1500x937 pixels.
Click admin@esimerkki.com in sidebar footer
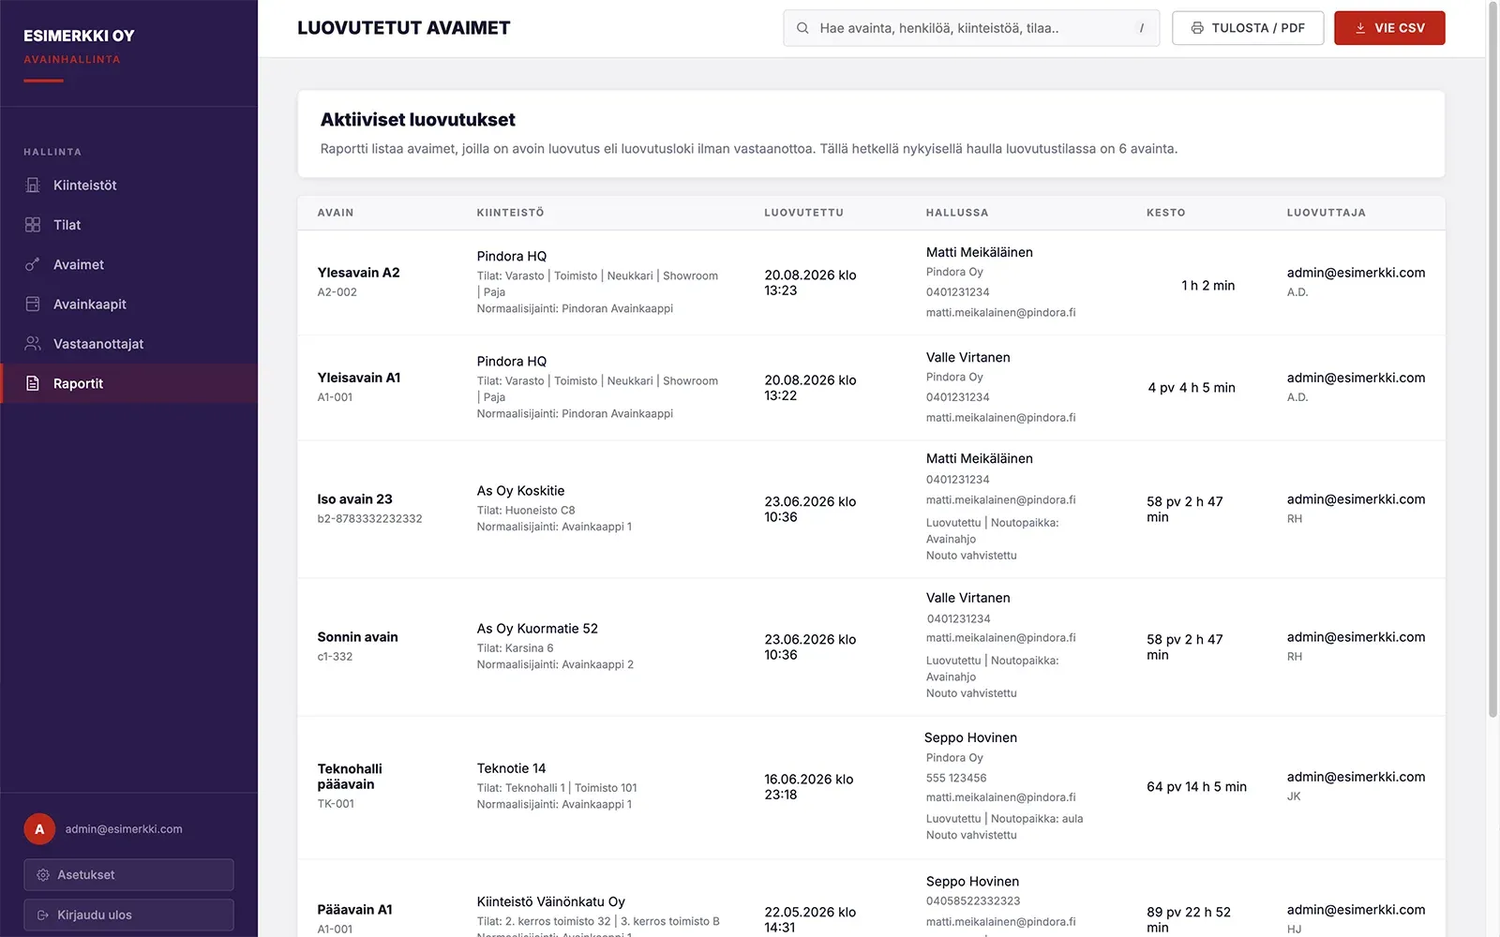124,829
